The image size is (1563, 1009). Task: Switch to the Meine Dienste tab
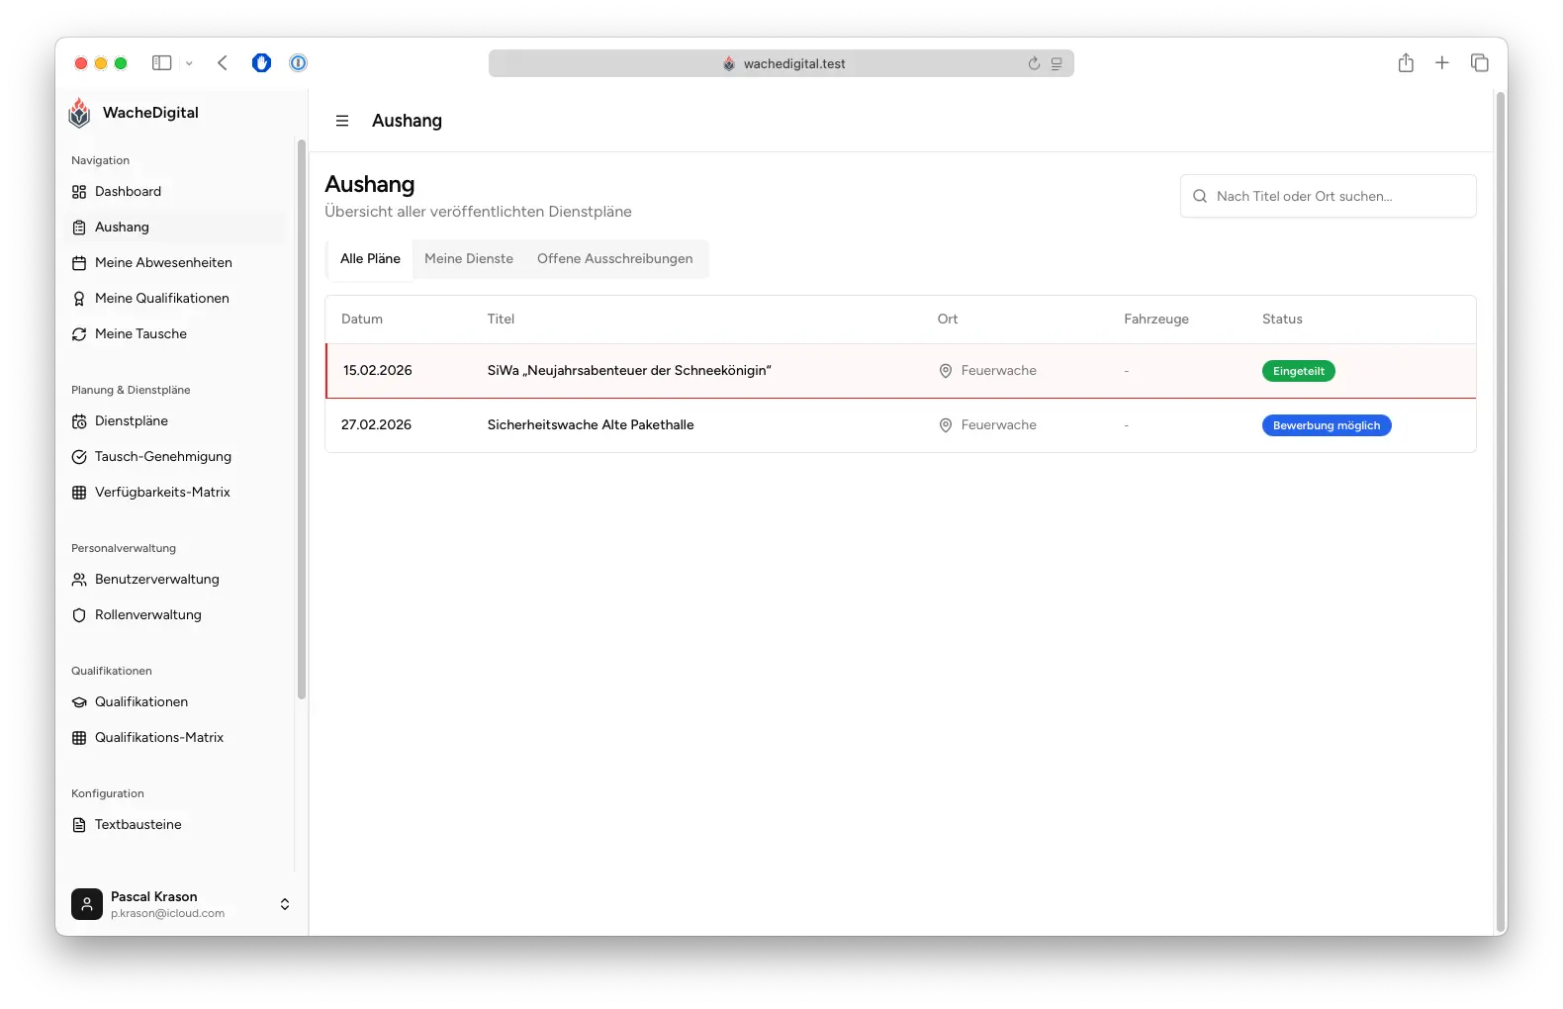(x=469, y=259)
